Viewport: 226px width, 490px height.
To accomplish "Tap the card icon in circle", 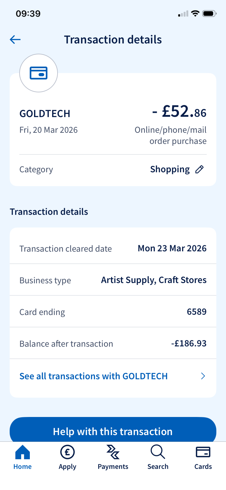I will (39, 73).
